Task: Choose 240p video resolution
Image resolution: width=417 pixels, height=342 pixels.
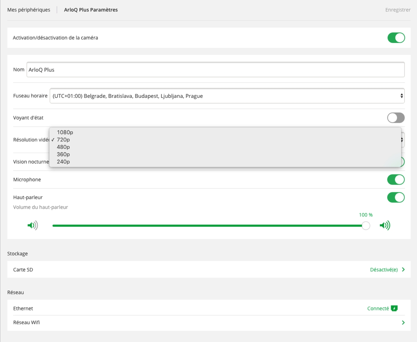Action: coord(225,162)
